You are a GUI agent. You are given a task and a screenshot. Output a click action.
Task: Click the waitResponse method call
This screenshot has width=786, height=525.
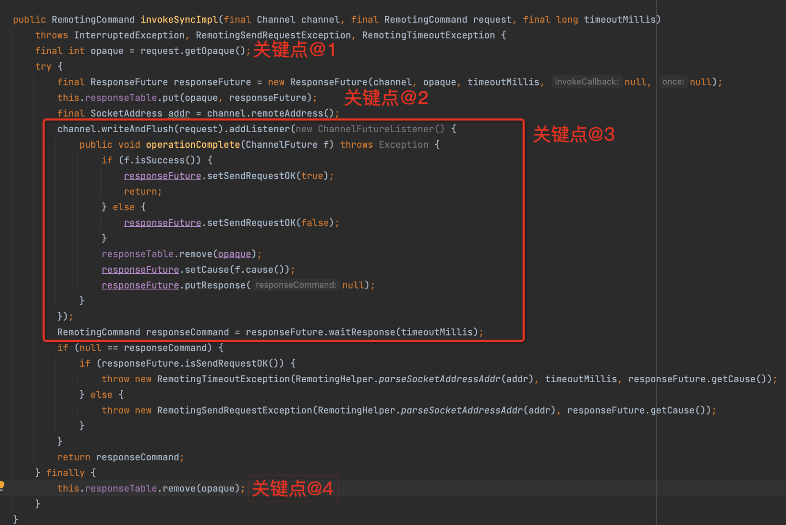click(362, 332)
